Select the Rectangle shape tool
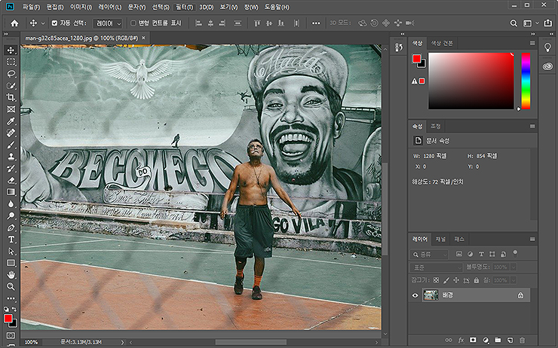Image resolution: width=558 pixels, height=348 pixels. pos(11,263)
